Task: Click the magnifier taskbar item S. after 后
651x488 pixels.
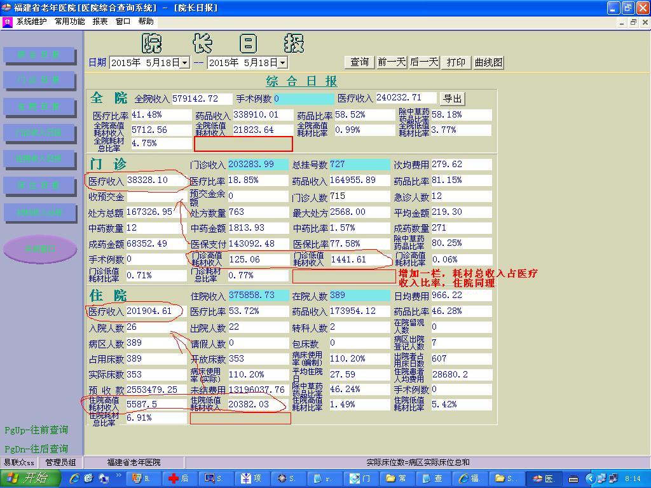Action: [x=216, y=478]
